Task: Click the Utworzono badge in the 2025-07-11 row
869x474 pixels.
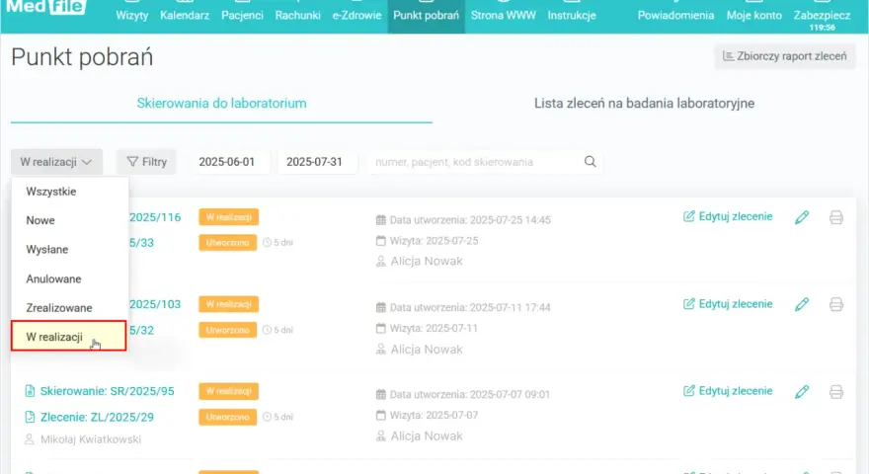Action: [x=228, y=330]
